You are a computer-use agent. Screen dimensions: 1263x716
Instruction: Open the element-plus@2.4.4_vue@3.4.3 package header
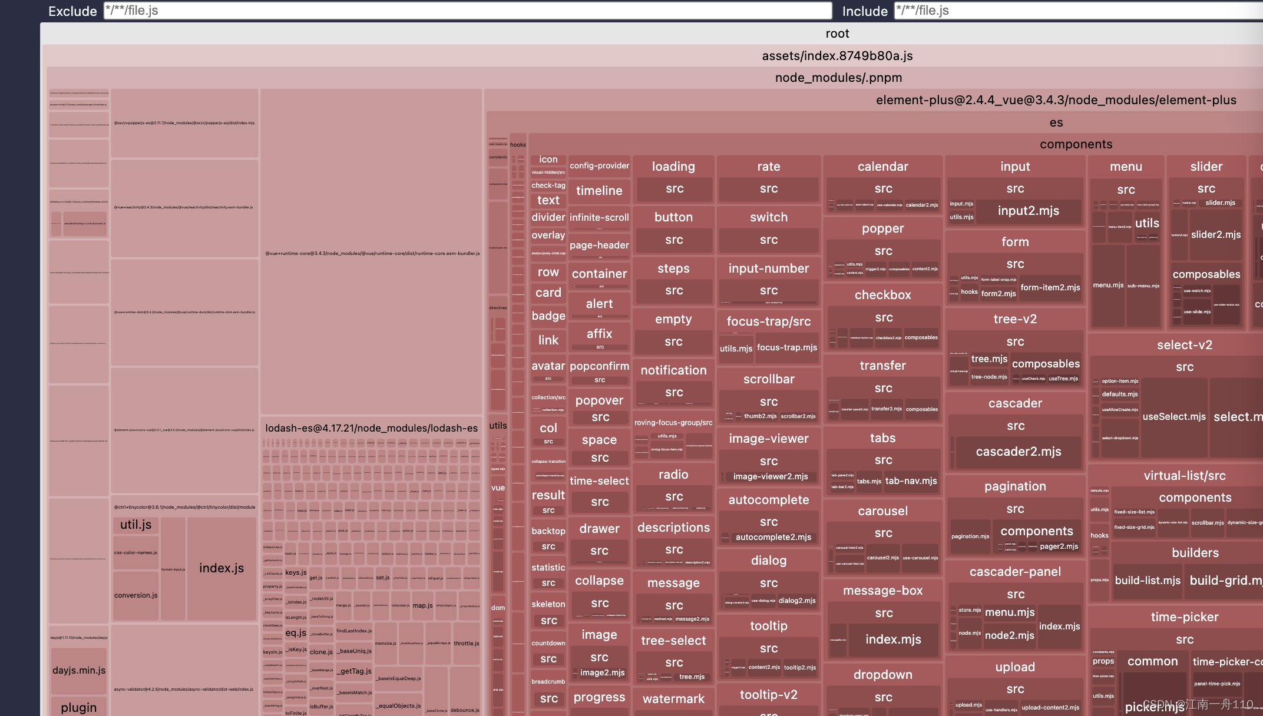click(x=1056, y=100)
